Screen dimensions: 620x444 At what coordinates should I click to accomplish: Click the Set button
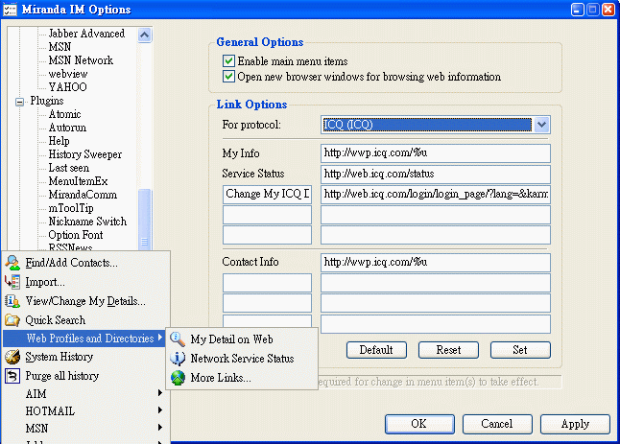(x=520, y=350)
